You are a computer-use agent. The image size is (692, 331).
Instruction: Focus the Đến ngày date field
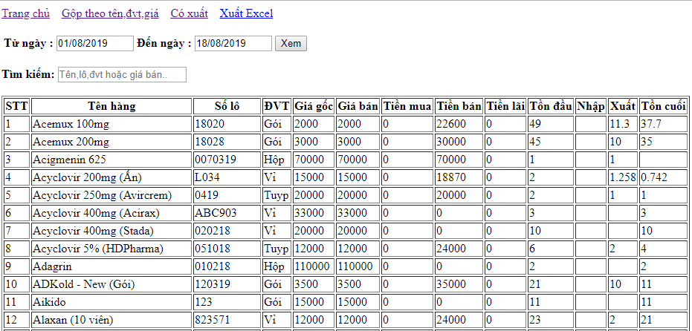pyautogui.click(x=233, y=43)
